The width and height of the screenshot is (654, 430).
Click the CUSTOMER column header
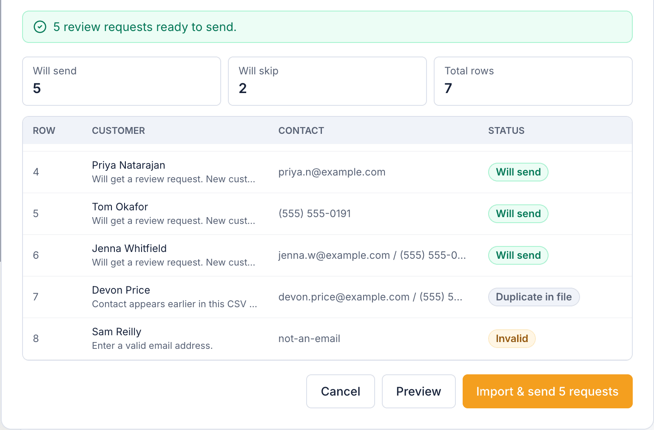pos(118,130)
